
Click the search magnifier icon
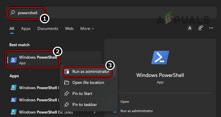[x=13, y=13]
